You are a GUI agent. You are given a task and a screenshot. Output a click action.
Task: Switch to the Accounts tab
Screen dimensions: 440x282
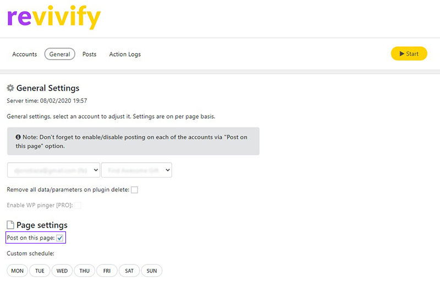pyautogui.click(x=24, y=54)
